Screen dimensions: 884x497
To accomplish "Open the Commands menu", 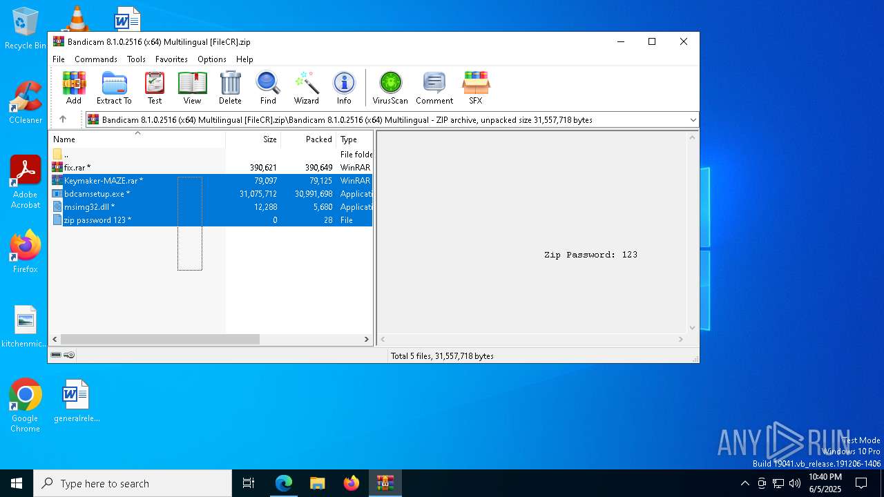I will click(x=96, y=59).
